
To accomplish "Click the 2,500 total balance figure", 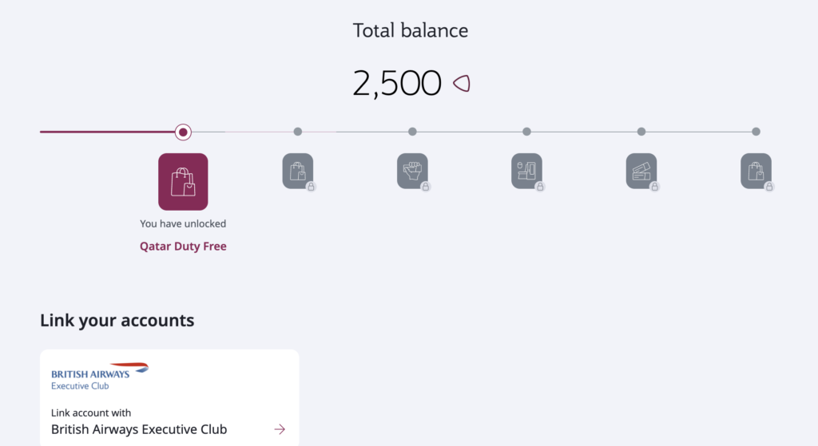I will coord(397,83).
